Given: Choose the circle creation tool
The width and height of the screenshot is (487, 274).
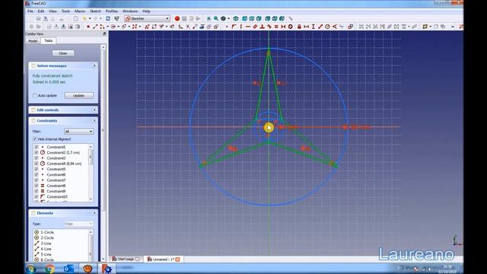Looking at the screenshot, I should (113, 27).
